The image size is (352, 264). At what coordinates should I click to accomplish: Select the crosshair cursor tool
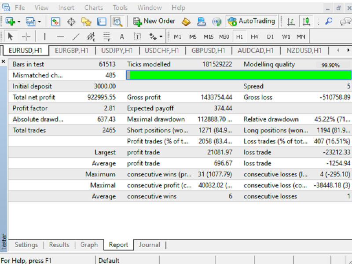[26, 37]
